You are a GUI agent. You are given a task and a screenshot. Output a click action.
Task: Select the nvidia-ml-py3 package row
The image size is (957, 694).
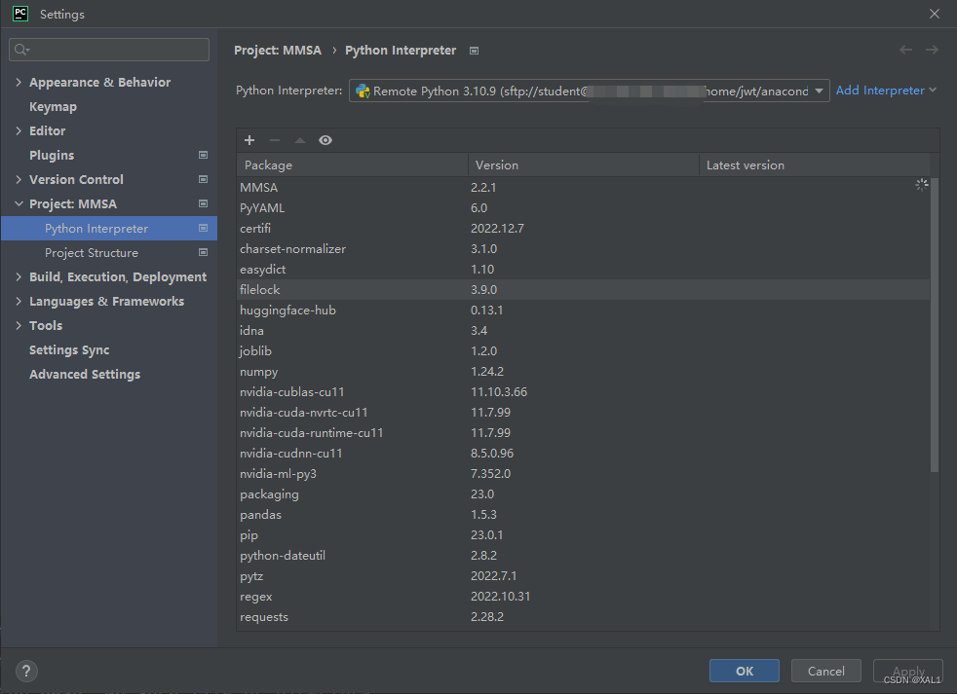click(583, 473)
